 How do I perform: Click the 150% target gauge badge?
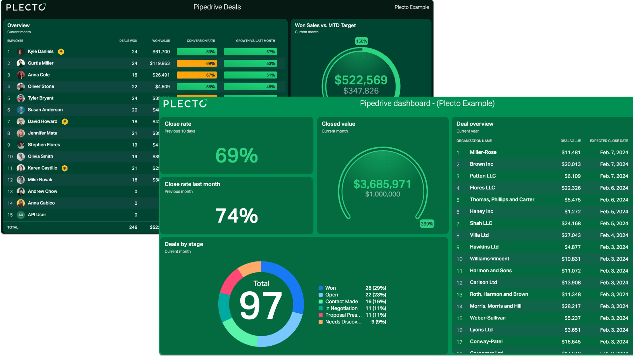tap(361, 41)
